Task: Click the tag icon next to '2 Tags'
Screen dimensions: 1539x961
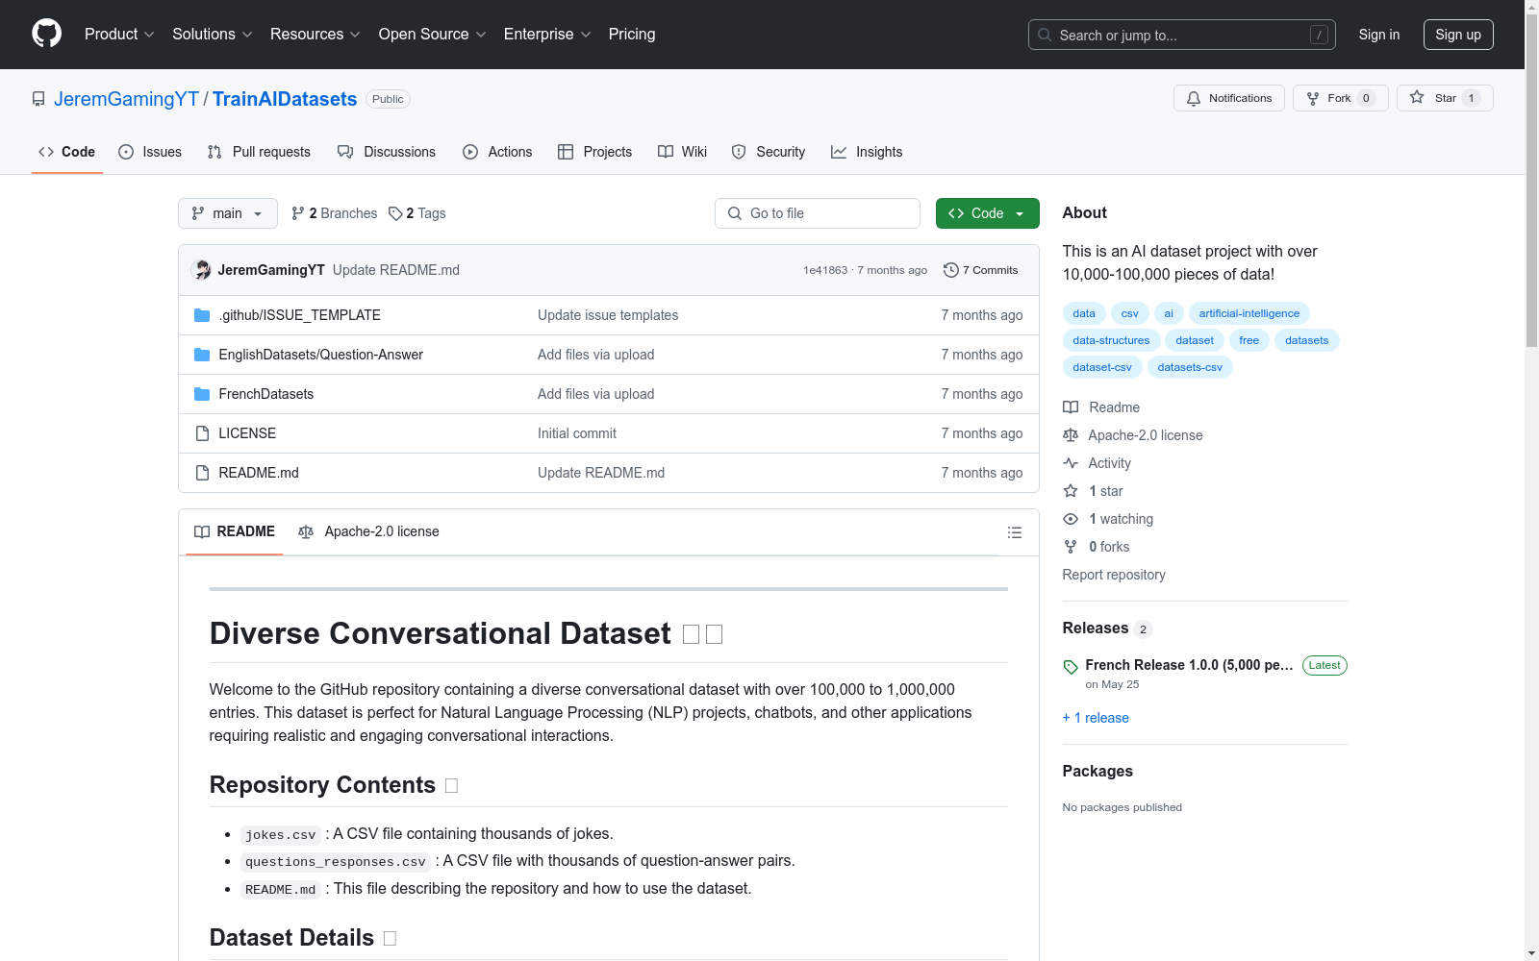Action: coord(395,213)
